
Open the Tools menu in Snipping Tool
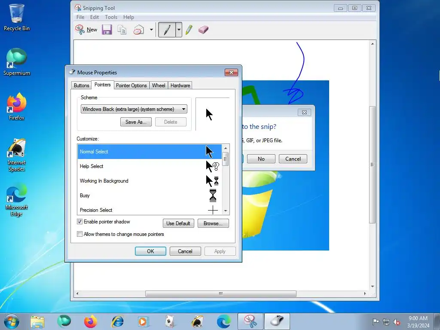pos(111,17)
